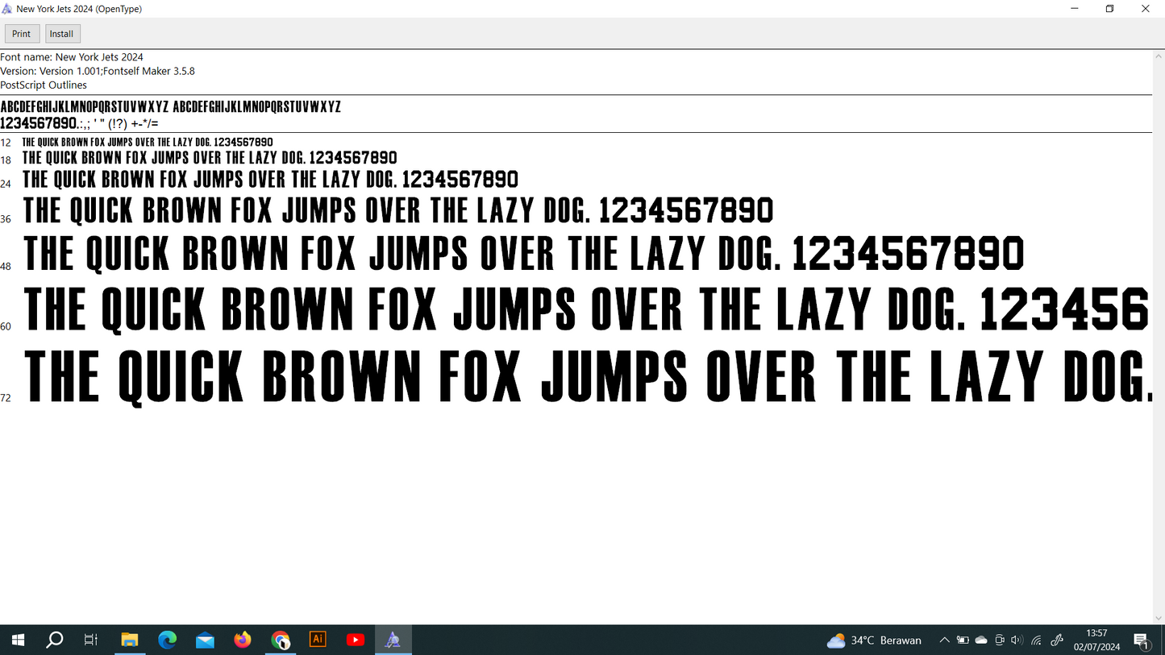Launch File Explorer from the taskbar
Image resolution: width=1165 pixels, height=655 pixels.
tap(129, 640)
